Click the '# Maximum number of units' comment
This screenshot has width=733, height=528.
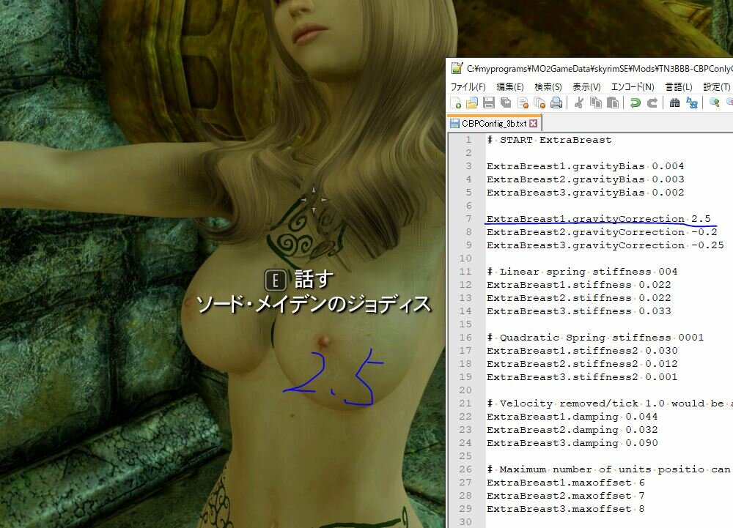pyautogui.click(x=610, y=469)
